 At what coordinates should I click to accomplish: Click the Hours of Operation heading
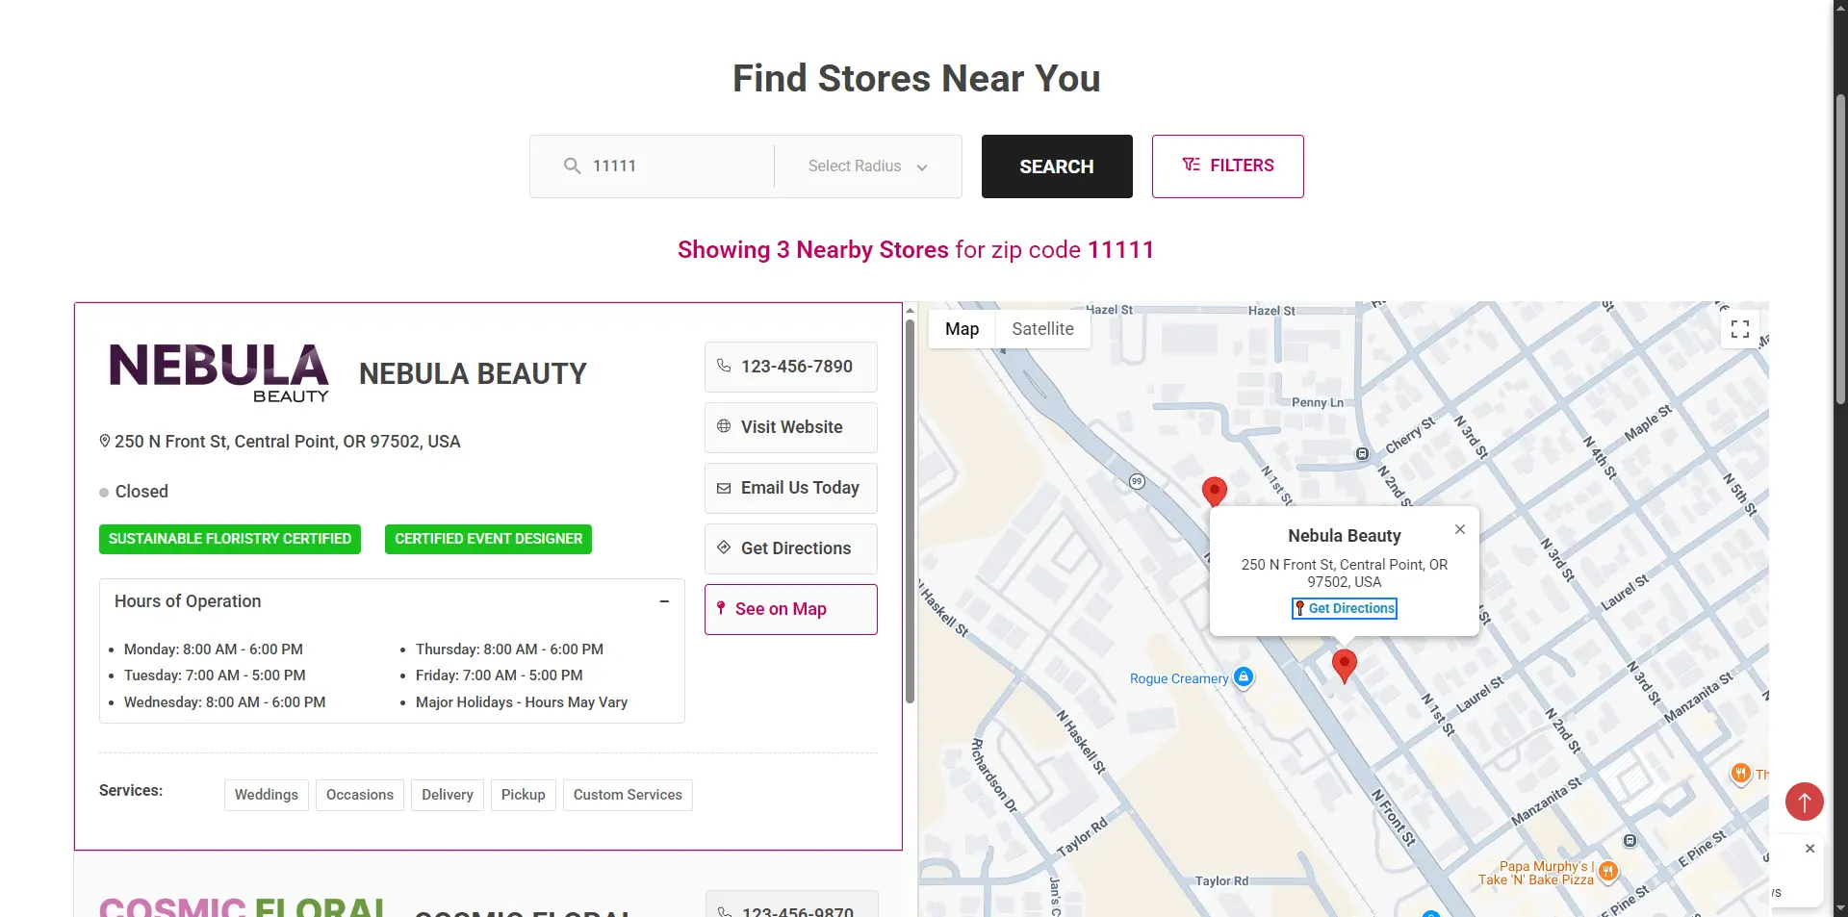pos(188,601)
